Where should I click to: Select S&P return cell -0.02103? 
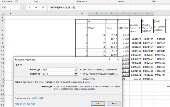(147, 39)
